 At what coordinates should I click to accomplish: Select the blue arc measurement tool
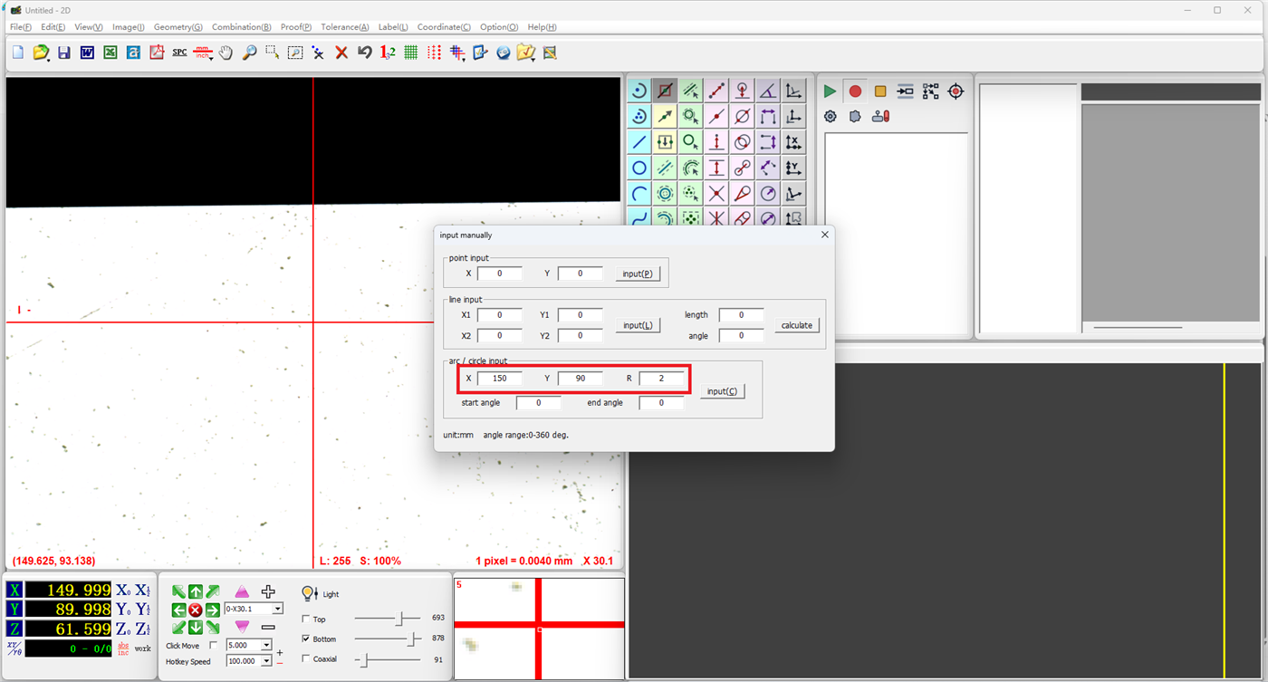(x=639, y=194)
